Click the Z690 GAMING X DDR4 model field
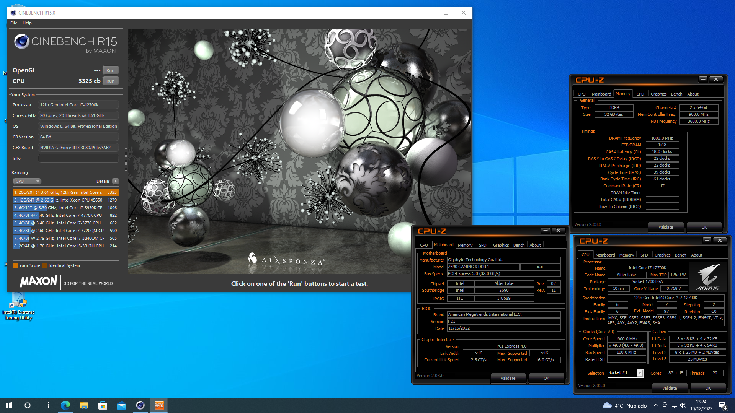This screenshot has height=413, width=735. (x=483, y=267)
